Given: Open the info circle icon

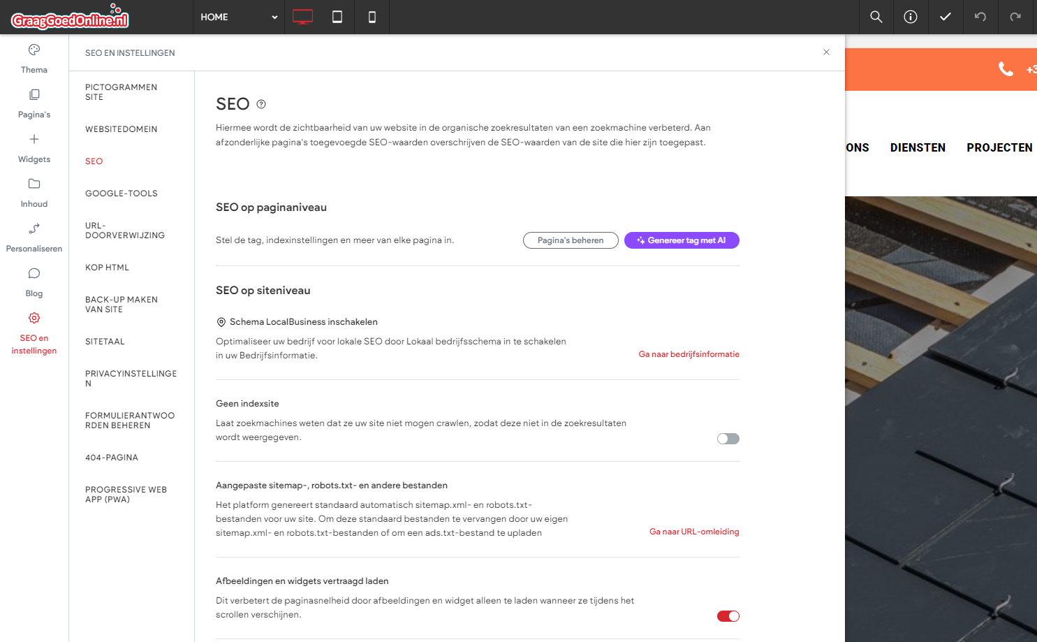Looking at the screenshot, I should click(x=911, y=17).
